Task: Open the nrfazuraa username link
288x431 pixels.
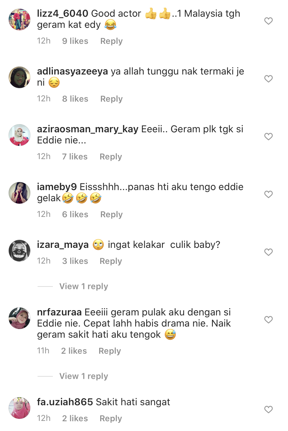Action: [x=59, y=312]
